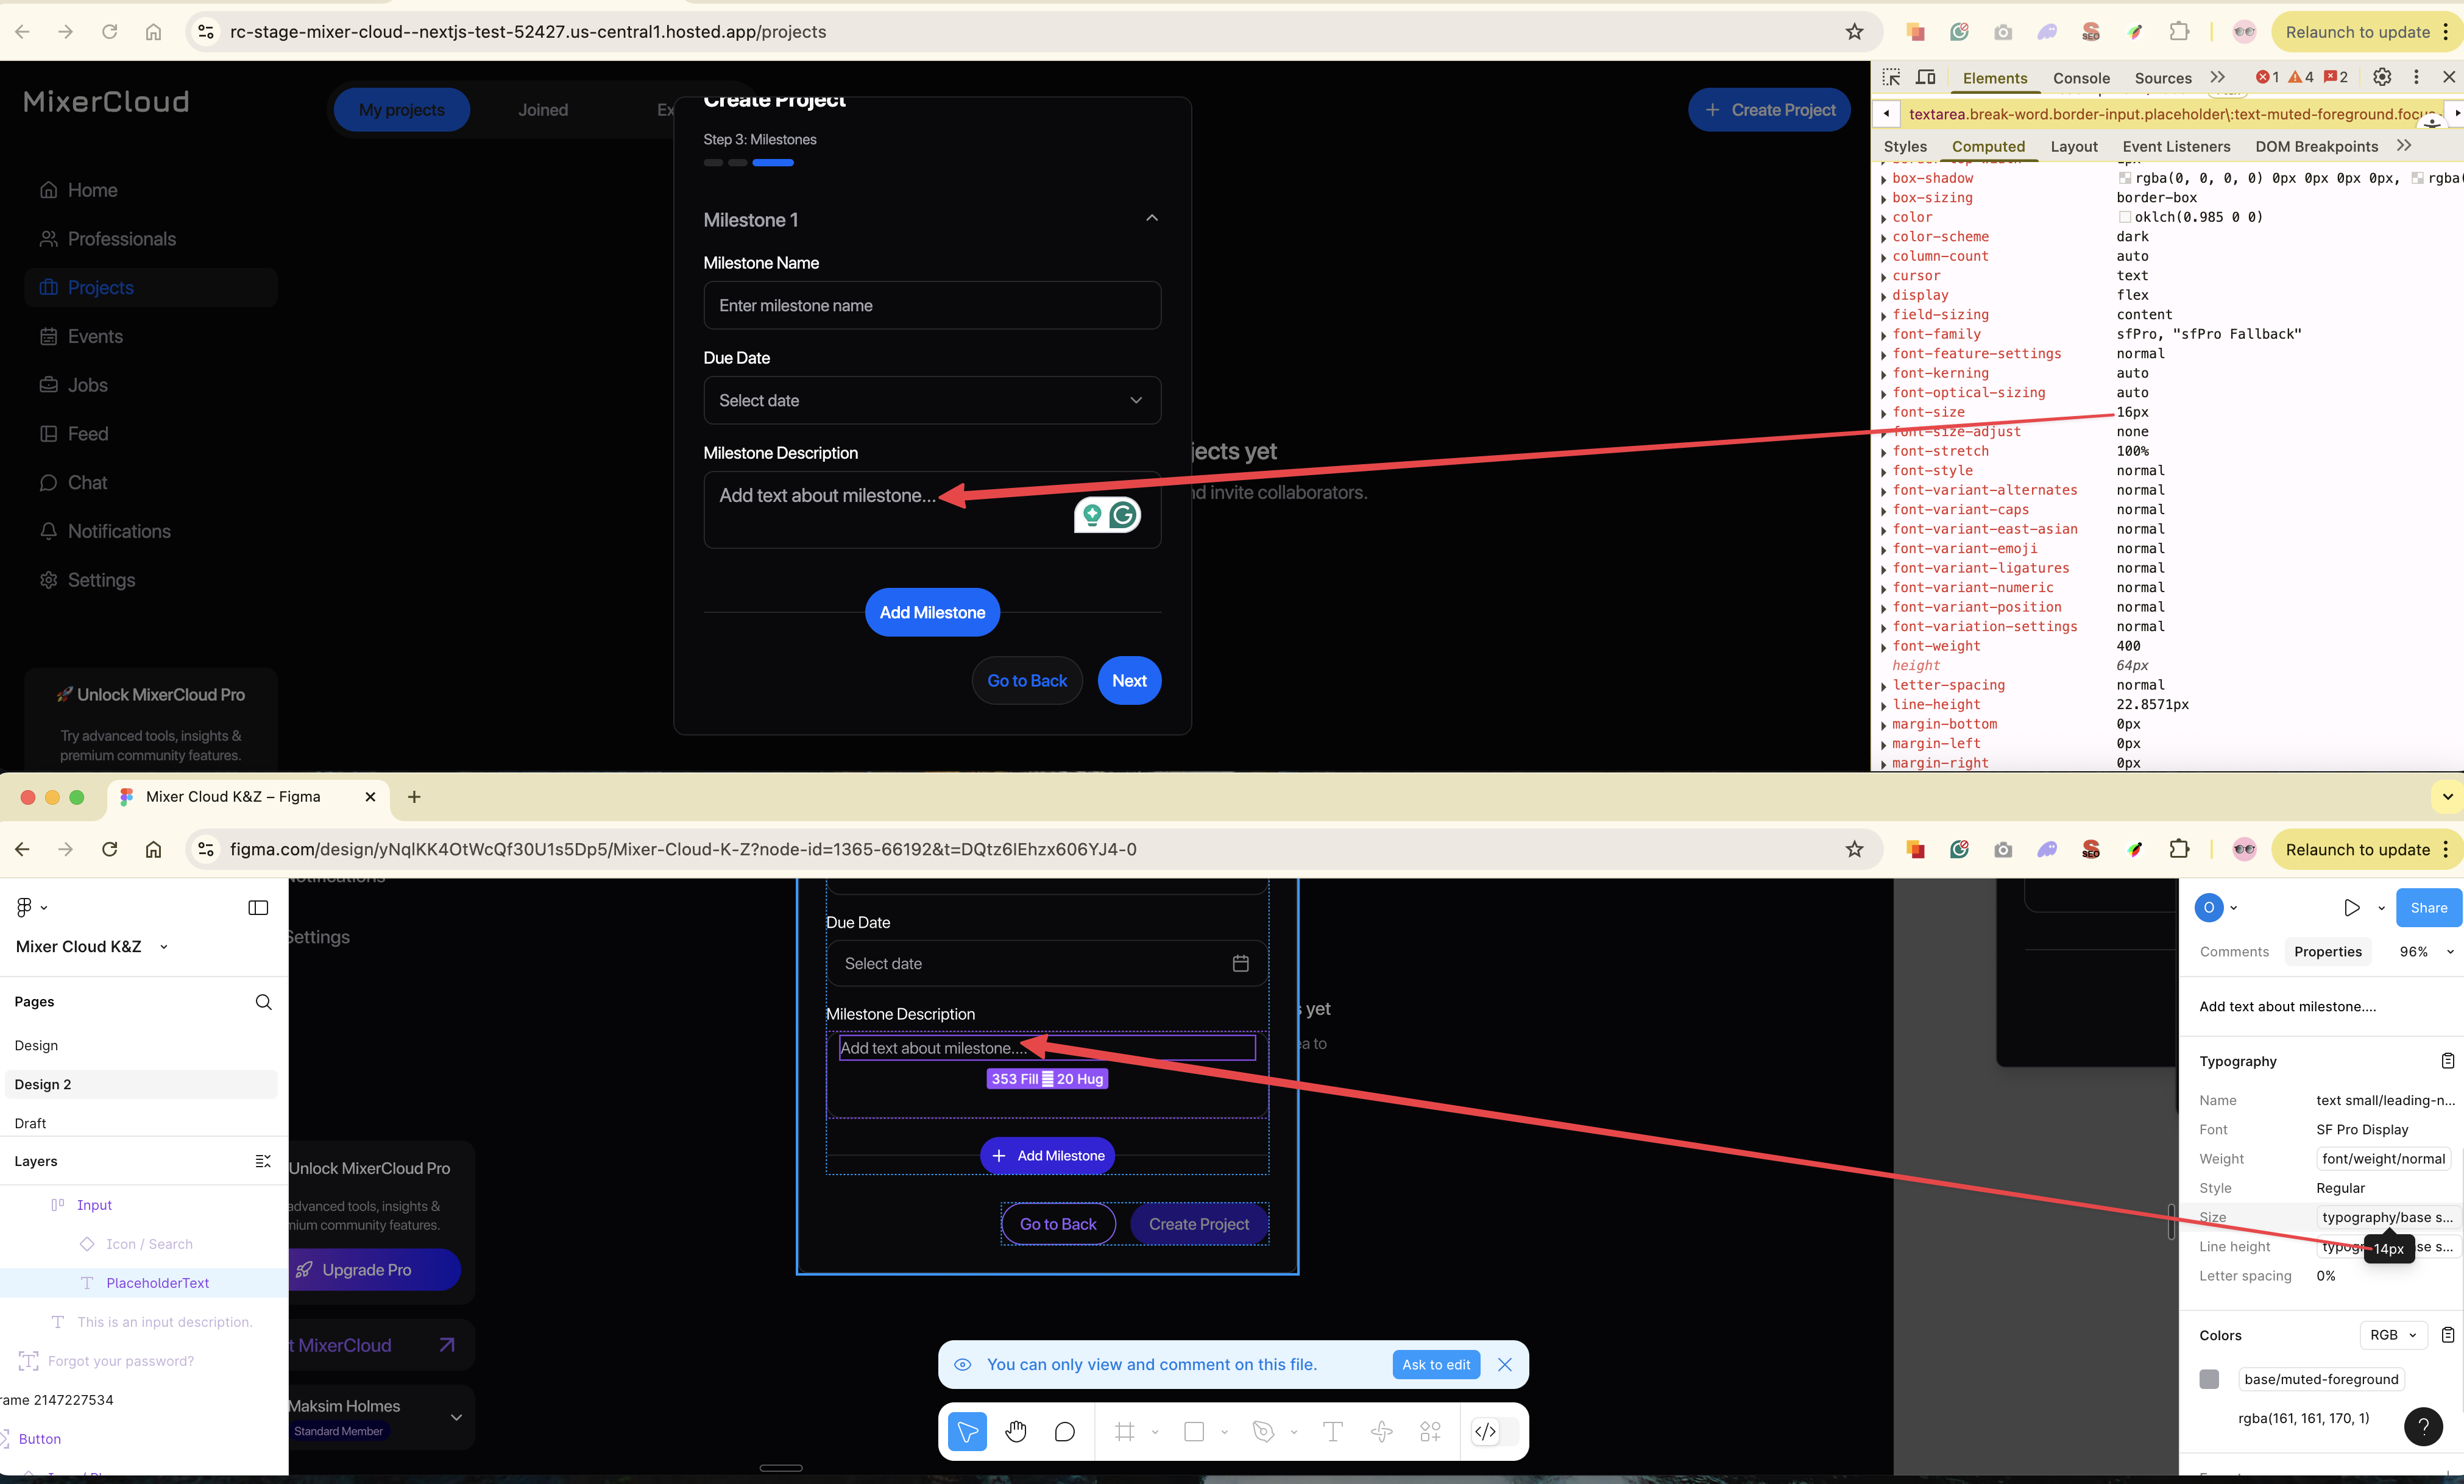Toggle the Figma sidebar panel layout
2464x1484 pixels.
click(258, 907)
